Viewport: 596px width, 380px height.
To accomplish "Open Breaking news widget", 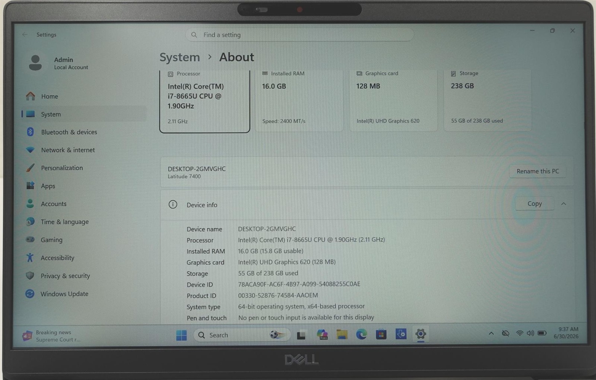I will tap(52, 336).
